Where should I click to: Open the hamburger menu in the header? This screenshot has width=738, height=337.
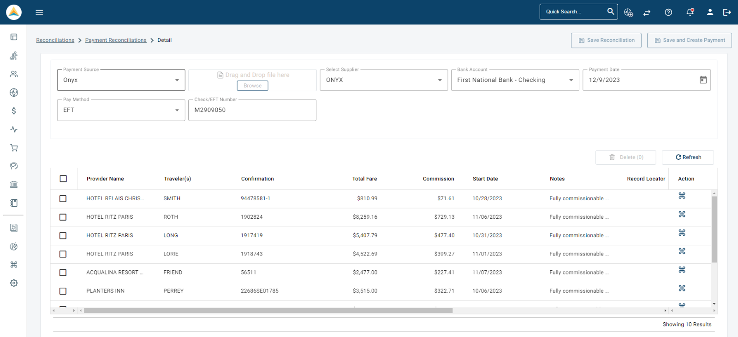tap(39, 12)
